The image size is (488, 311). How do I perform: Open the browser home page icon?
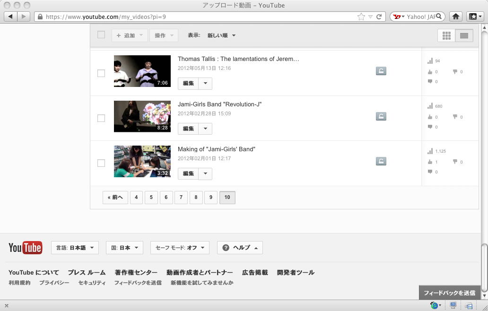click(456, 17)
